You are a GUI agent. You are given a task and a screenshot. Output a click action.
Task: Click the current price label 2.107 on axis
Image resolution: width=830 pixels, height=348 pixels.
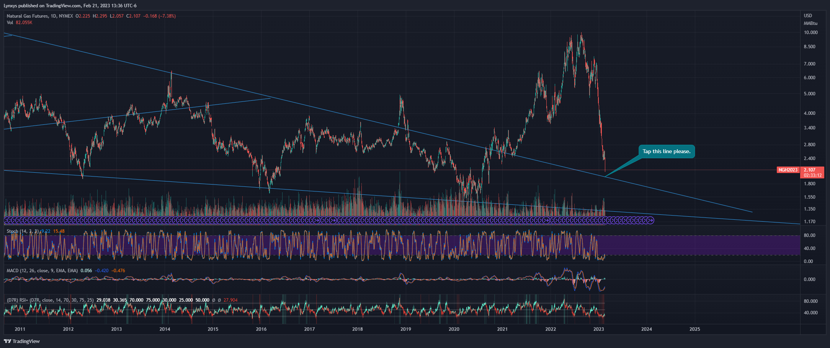click(810, 170)
